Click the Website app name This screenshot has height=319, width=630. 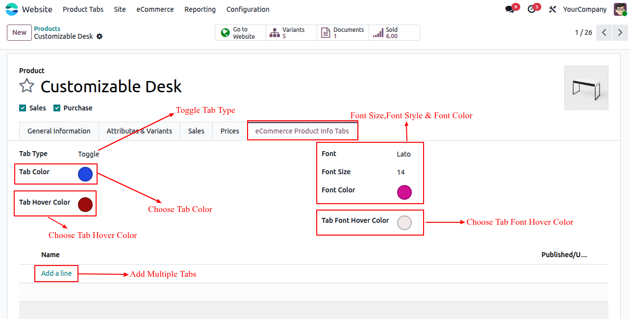click(x=37, y=9)
